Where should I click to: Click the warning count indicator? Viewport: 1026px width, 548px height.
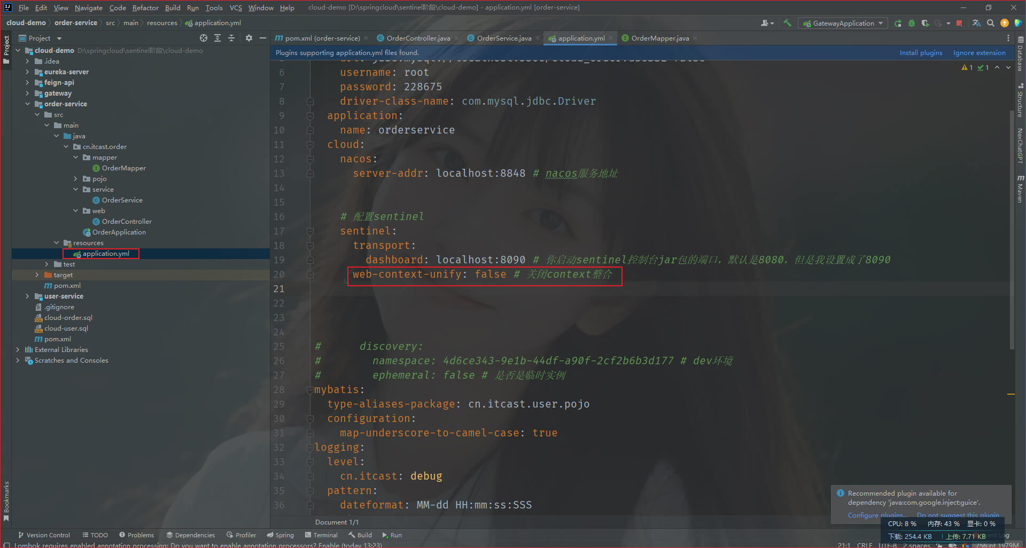(x=967, y=67)
